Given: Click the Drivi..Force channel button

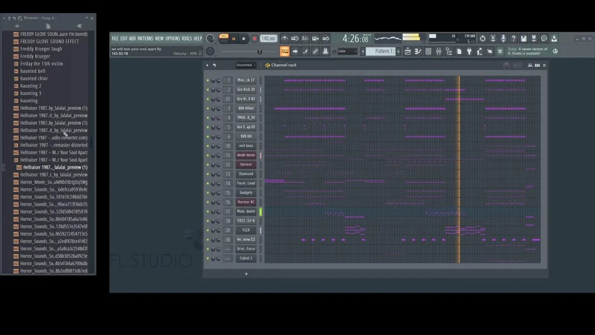Looking at the screenshot, I should (x=246, y=249).
